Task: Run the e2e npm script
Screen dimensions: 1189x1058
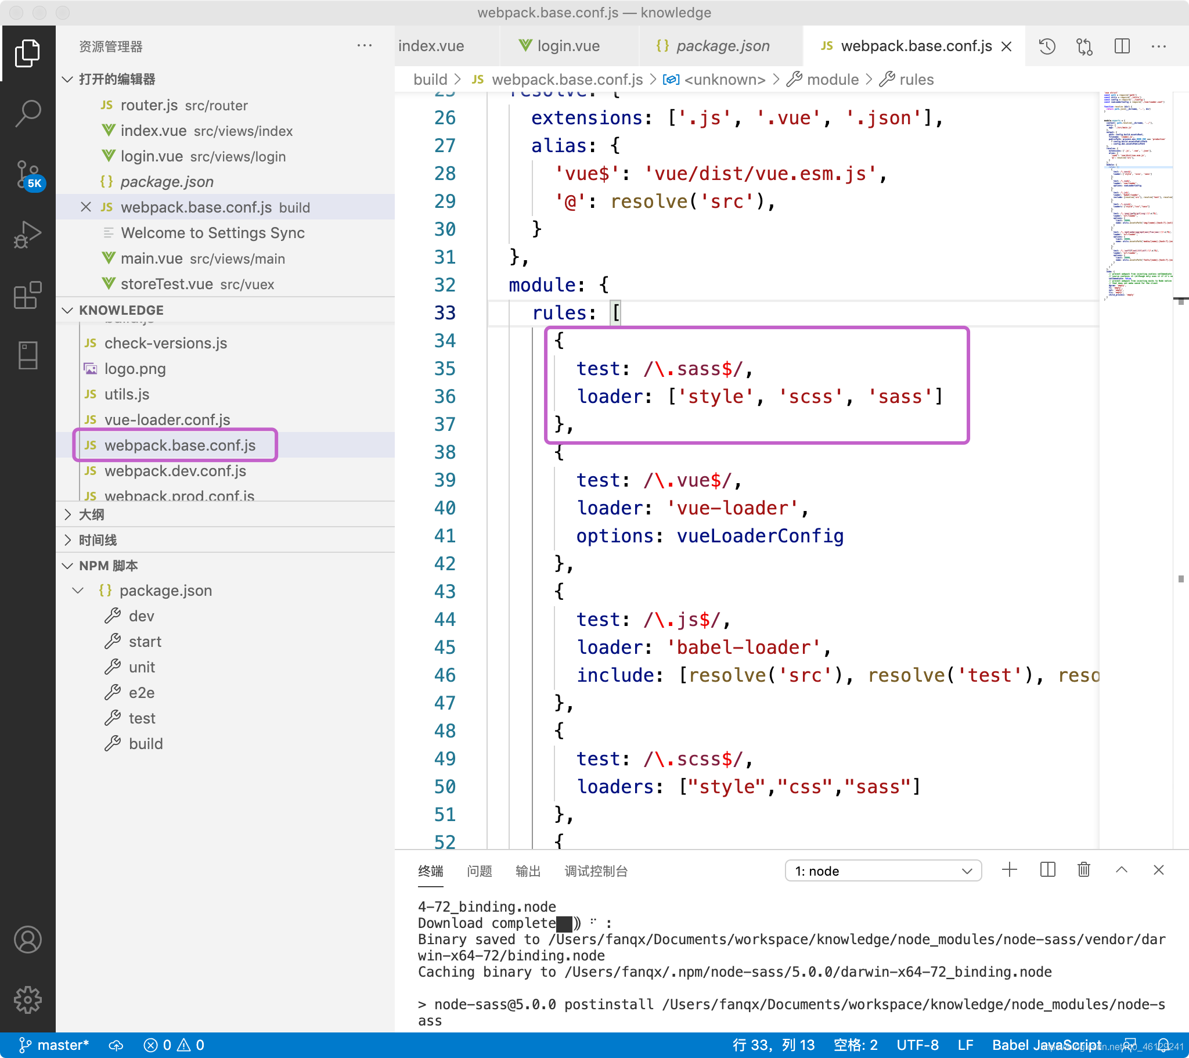Action: pos(141,693)
